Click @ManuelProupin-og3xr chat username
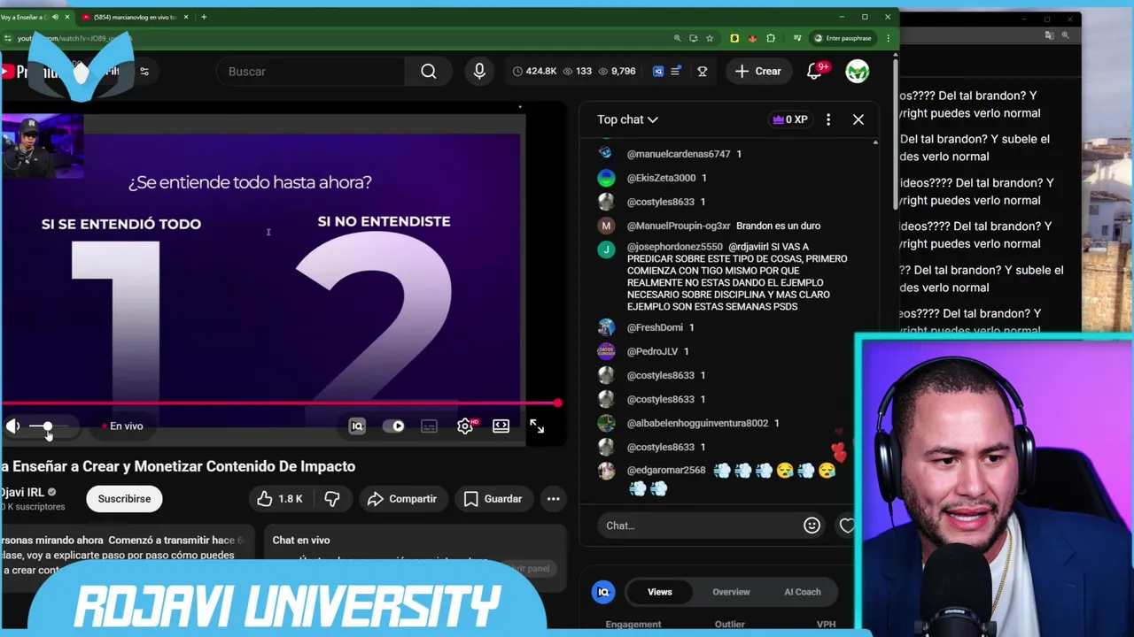The height and width of the screenshot is (637, 1134). tap(679, 226)
